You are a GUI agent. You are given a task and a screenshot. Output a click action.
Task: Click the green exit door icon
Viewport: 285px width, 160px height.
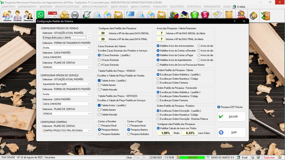point(265,16)
